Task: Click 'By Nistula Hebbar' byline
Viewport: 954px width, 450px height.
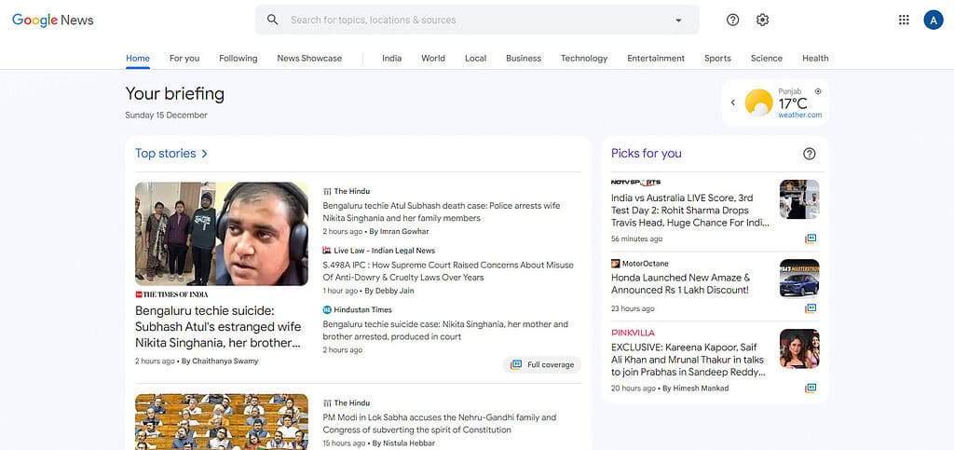Action: tap(404, 443)
